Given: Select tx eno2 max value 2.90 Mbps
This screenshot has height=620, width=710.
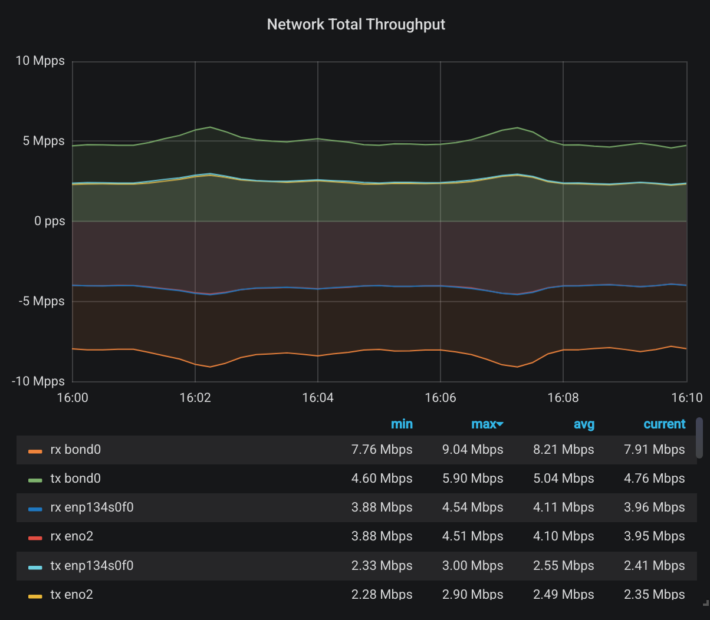Looking at the screenshot, I should pyautogui.click(x=473, y=595).
